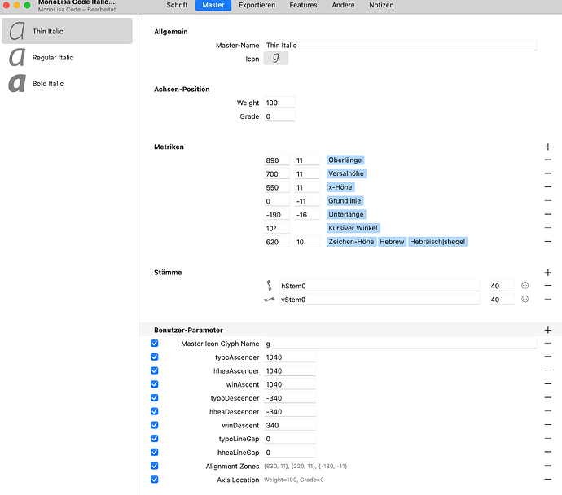Remove Master Icon Glyph Name parameter
This screenshot has width=562, height=495.
click(547, 343)
